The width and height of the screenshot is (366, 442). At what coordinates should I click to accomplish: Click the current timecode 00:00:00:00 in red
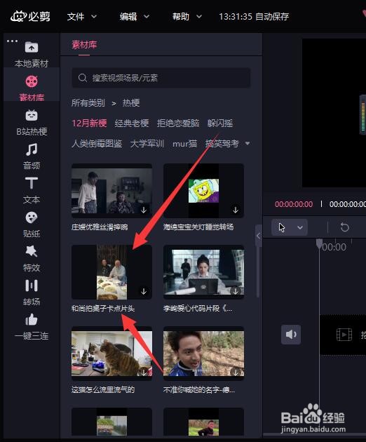(294, 204)
